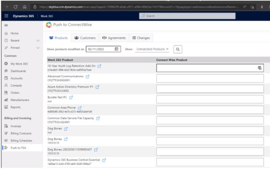Add this page to browser favorites star
270x170 pixels.
(x=252, y=7)
